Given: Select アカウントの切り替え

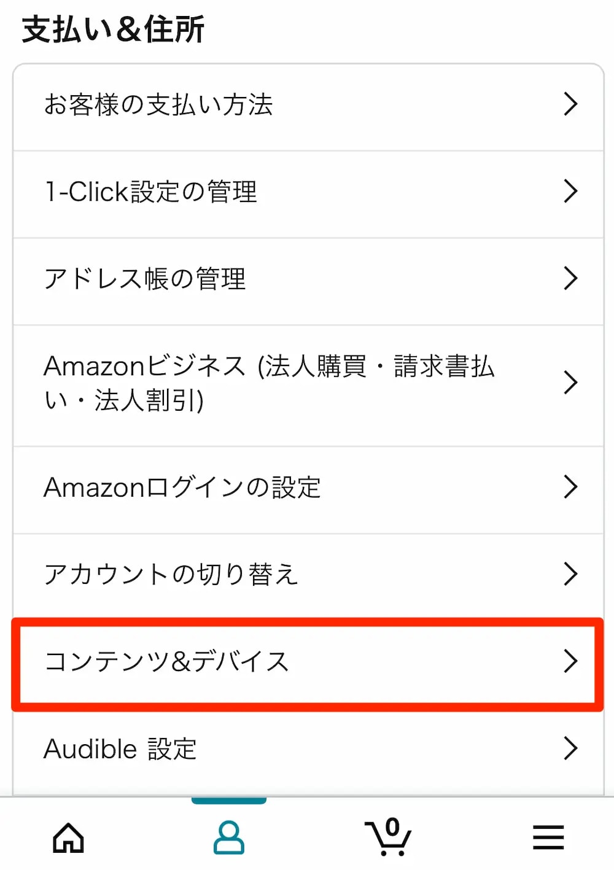Looking at the screenshot, I should tap(171, 575).
